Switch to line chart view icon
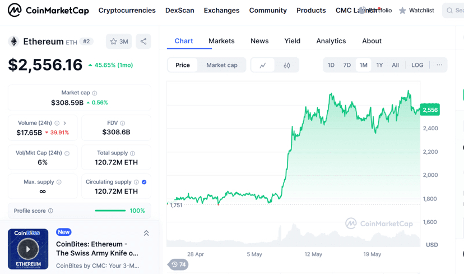 click(263, 65)
